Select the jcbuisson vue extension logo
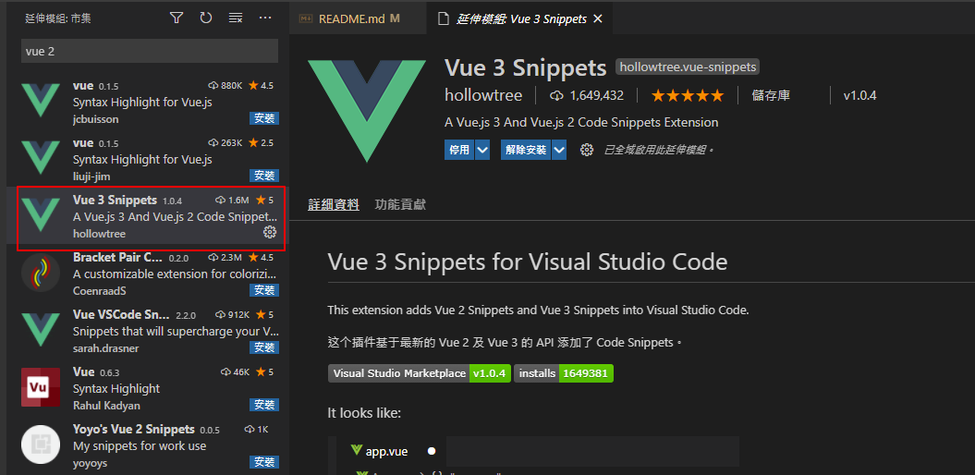The width and height of the screenshot is (975, 475). point(41,102)
